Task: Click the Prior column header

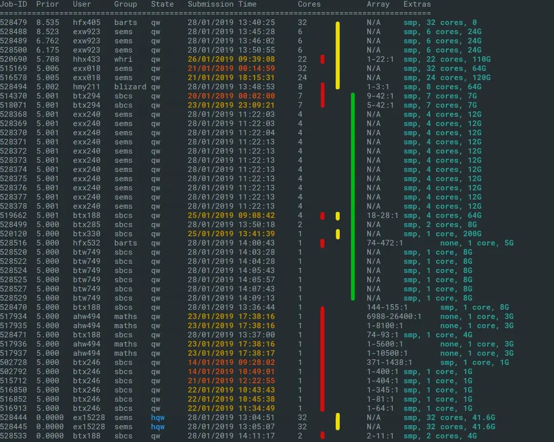Action: tap(47, 4)
